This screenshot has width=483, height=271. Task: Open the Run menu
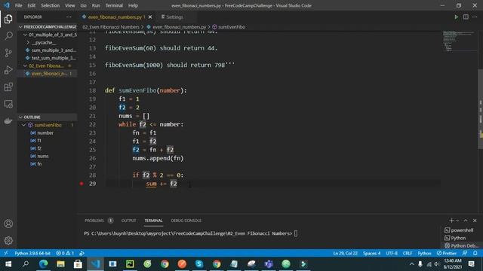[x=96, y=5]
